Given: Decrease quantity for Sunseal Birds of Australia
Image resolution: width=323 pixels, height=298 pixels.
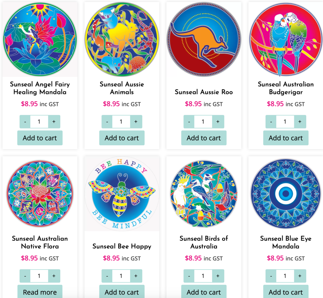Looking at the screenshot, I should pos(189,276).
